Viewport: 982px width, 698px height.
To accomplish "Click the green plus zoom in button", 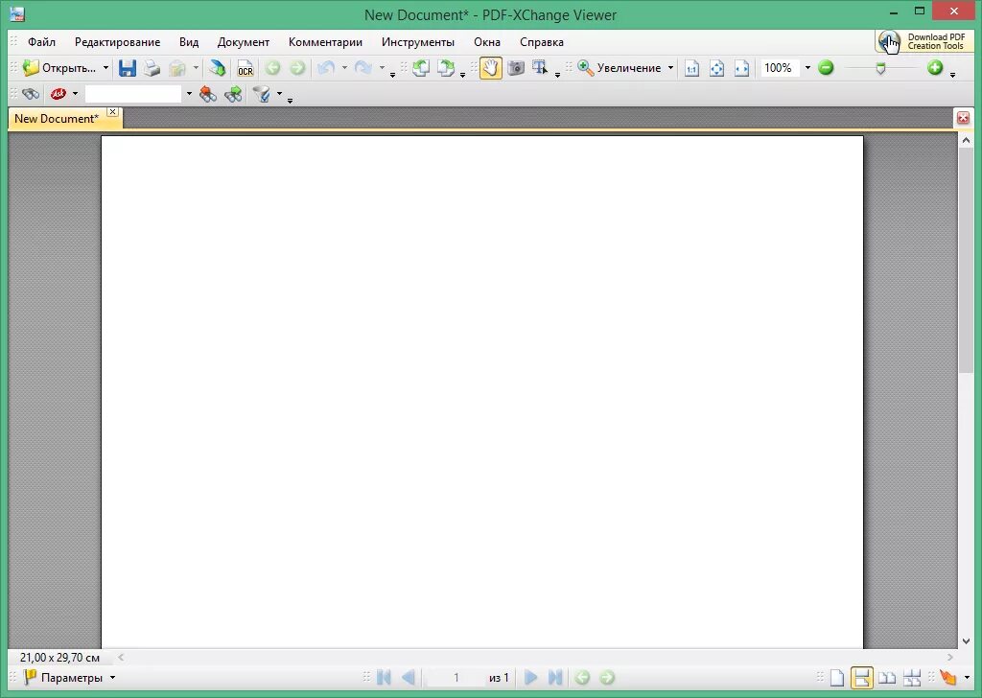I will 935,68.
